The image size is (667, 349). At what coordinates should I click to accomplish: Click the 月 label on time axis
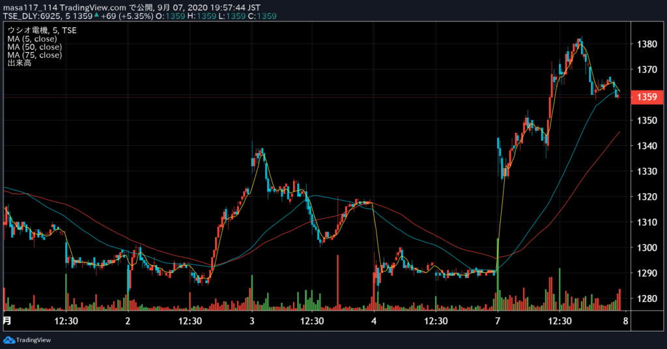[7, 321]
